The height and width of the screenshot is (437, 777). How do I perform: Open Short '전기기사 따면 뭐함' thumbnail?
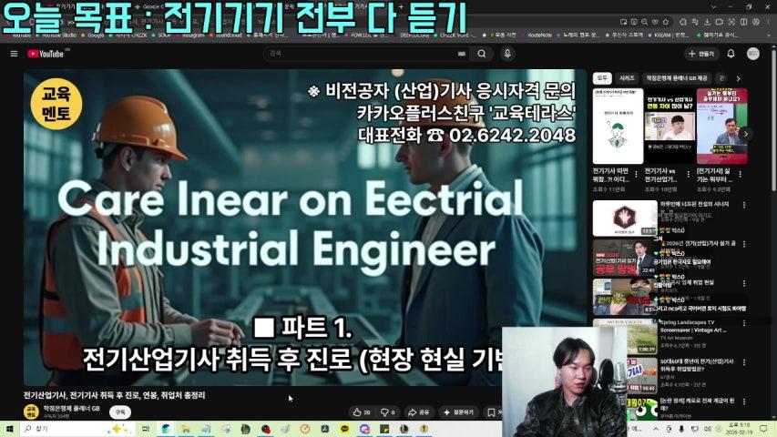pyautogui.click(x=618, y=127)
